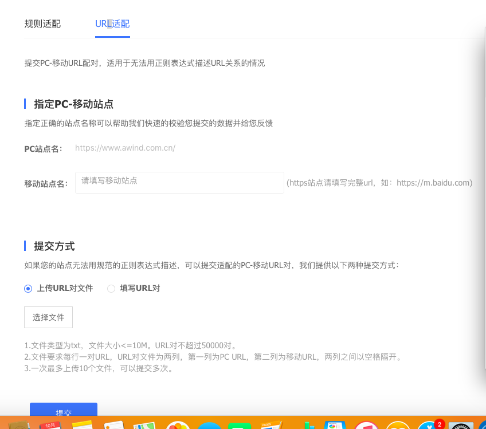Open the App Store icon with badge
This screenshot has width=486, height=429.
(429, 425)
